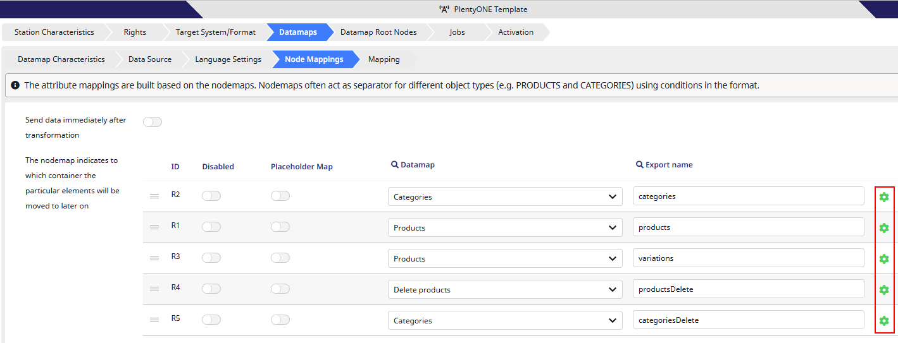
Task: Grab the drag handle of row R2
Action: 154,196
